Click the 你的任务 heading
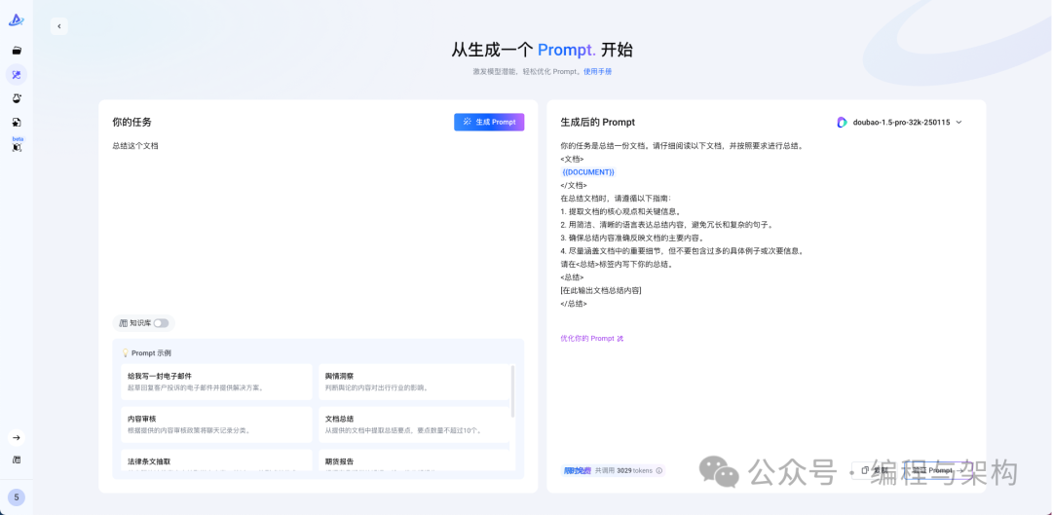This screenshot has width=1052, height=515. pyautogui.click(x=132, y=122)
